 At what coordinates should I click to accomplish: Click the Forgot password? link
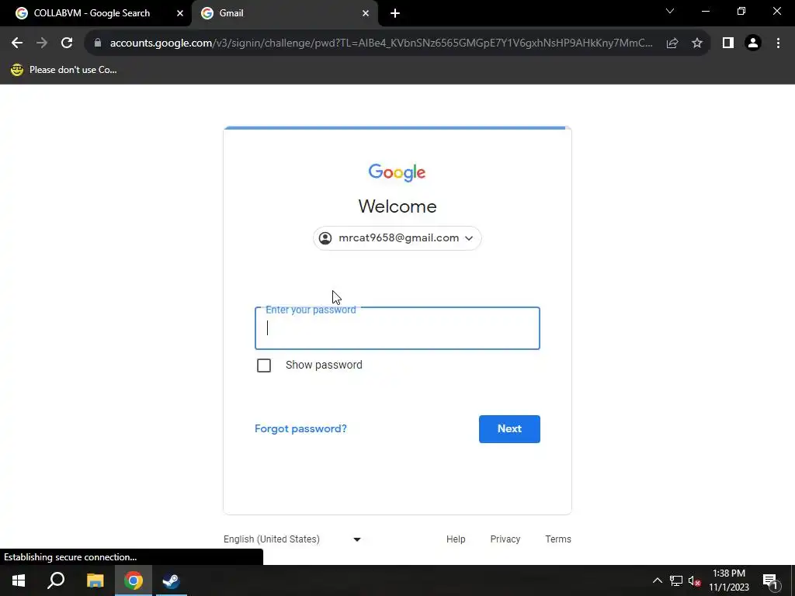300,428
